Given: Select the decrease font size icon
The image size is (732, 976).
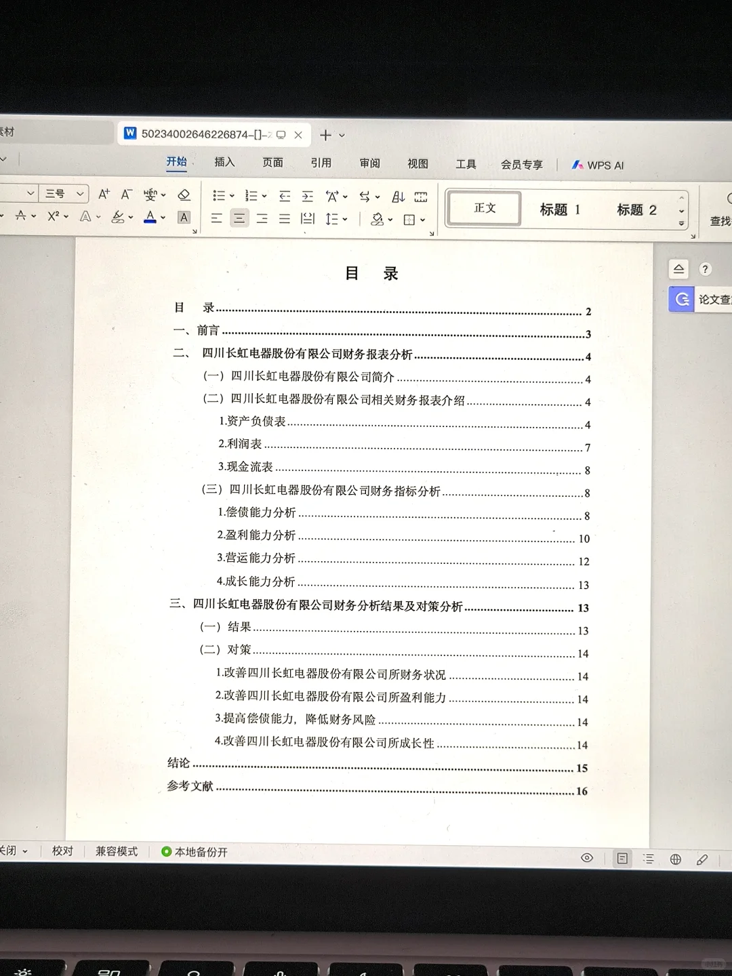Looking at the screenshot, I should (x=125, y=193).
